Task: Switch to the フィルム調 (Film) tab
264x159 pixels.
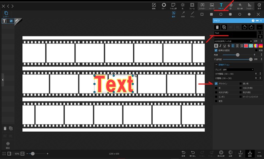Action: coord(173,6)
